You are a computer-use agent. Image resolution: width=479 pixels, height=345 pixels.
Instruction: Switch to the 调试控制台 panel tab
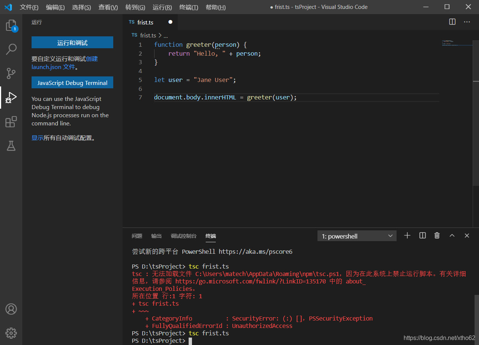[183, 236]
